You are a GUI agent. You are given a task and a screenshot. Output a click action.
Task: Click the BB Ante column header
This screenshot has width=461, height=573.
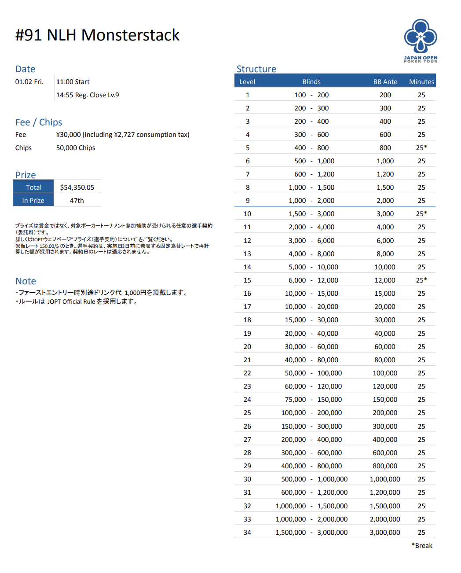click(x=385, y=82)
